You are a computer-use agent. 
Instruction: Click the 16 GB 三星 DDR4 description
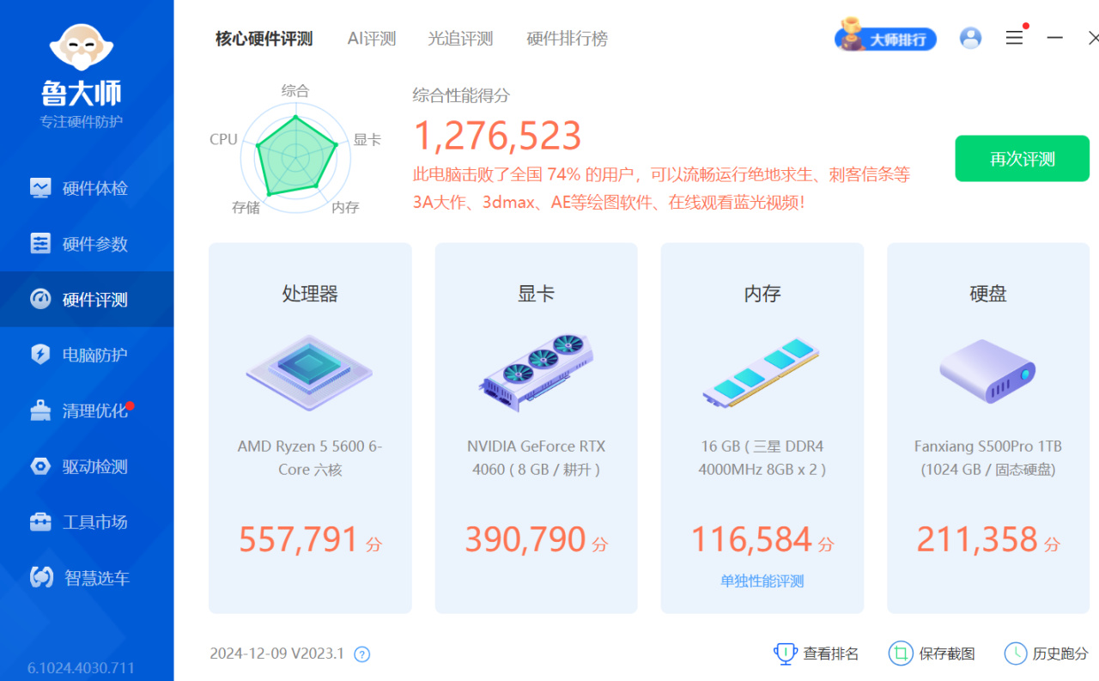coord(762,458)
